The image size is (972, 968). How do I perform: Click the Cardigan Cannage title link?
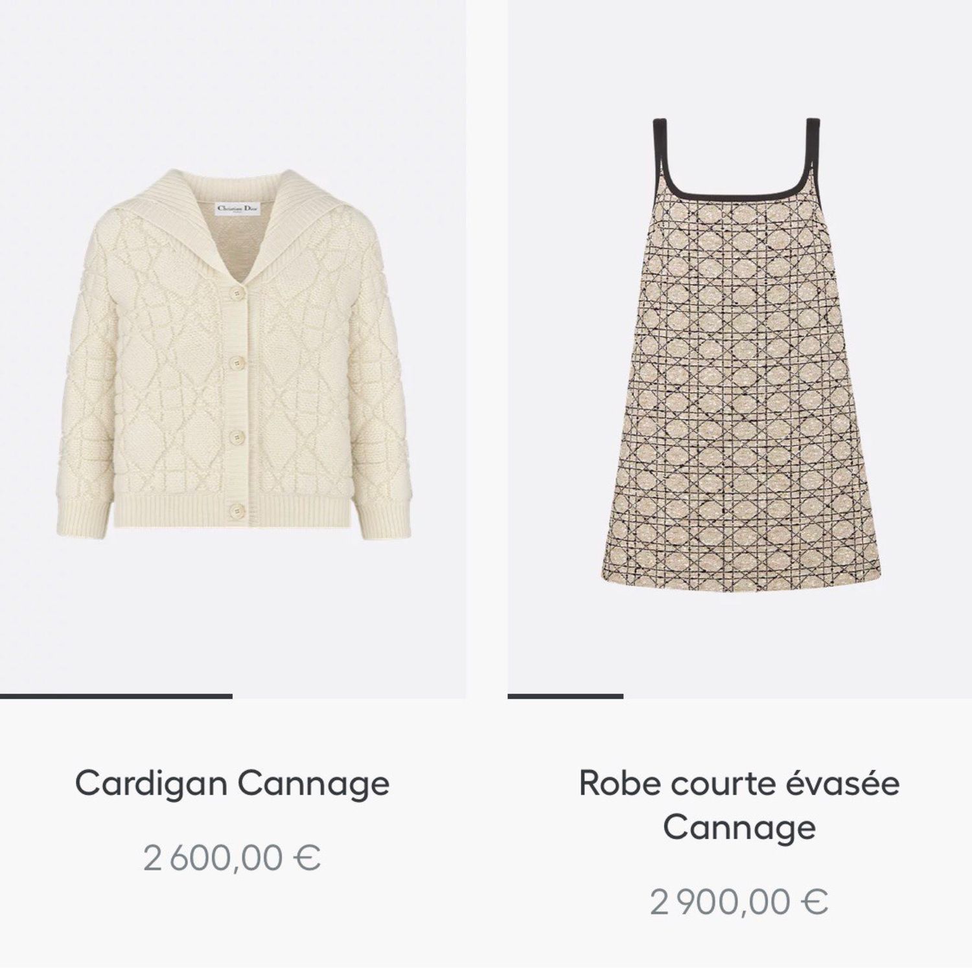coord(233,783)
